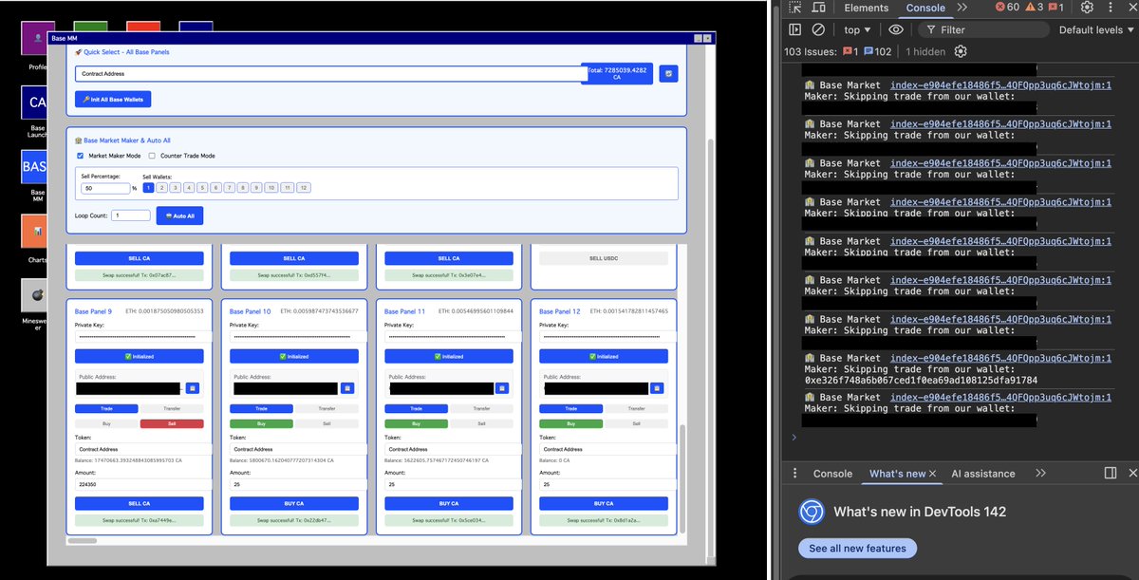
Task: Select the What's new drawer tab
Action: [897, 473]
